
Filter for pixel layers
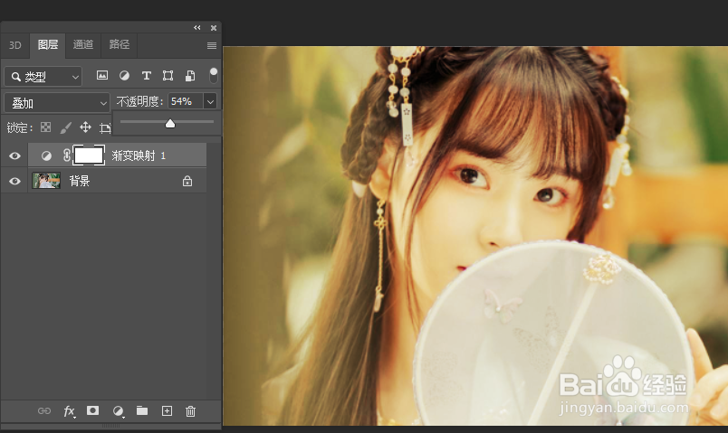pyautogui.click(x=102, y=76)
